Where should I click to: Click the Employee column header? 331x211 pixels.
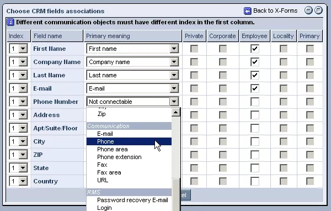pyautogui.click(x=254, y=36)
